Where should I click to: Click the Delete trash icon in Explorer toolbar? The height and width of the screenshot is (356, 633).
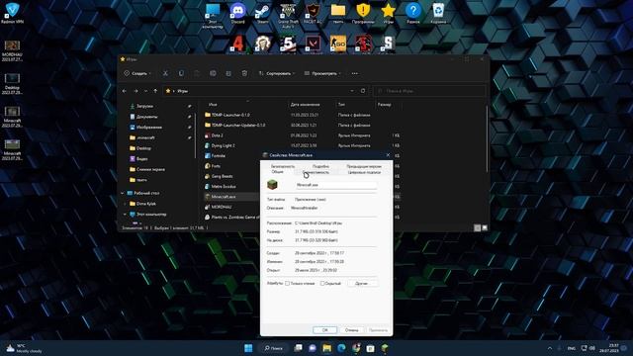244,73
